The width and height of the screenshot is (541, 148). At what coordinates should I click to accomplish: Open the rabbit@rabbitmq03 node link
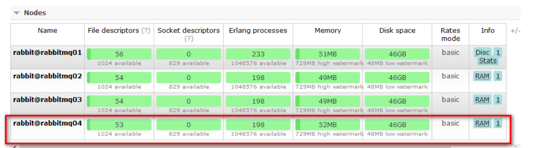[x=48, y=100]
